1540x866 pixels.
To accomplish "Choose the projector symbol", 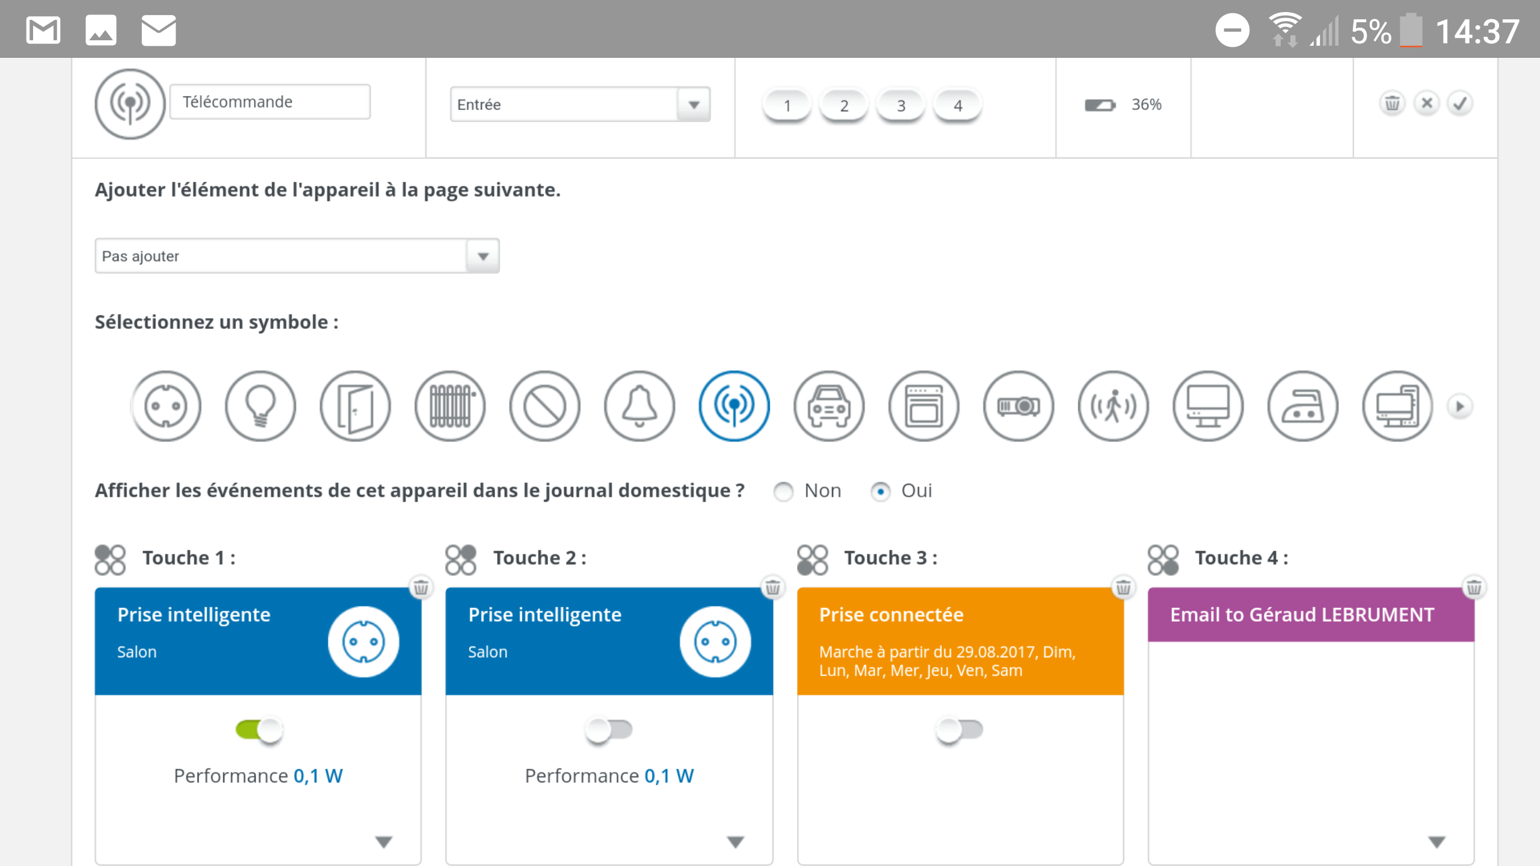I will coord(1018,406).
